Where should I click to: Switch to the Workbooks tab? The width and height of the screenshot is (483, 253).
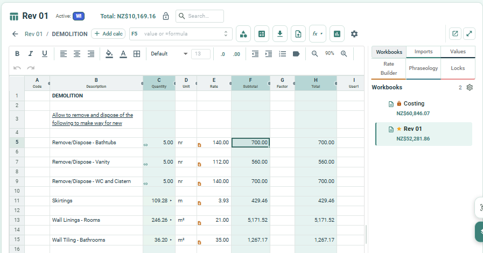coord(389,52)
